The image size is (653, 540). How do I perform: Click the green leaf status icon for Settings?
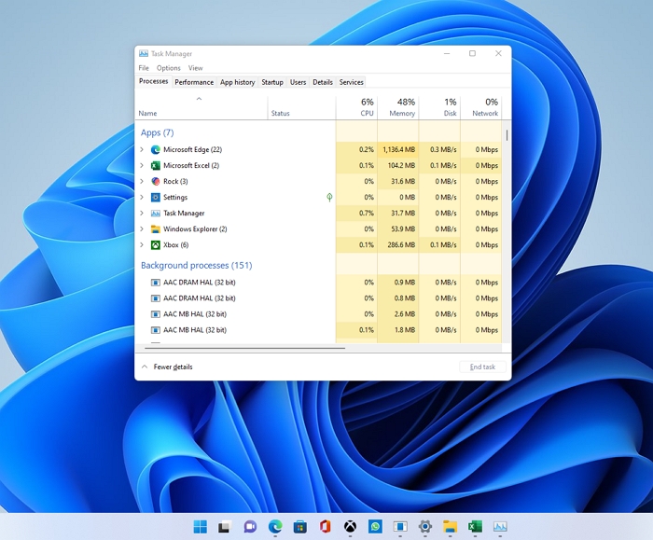329,197
